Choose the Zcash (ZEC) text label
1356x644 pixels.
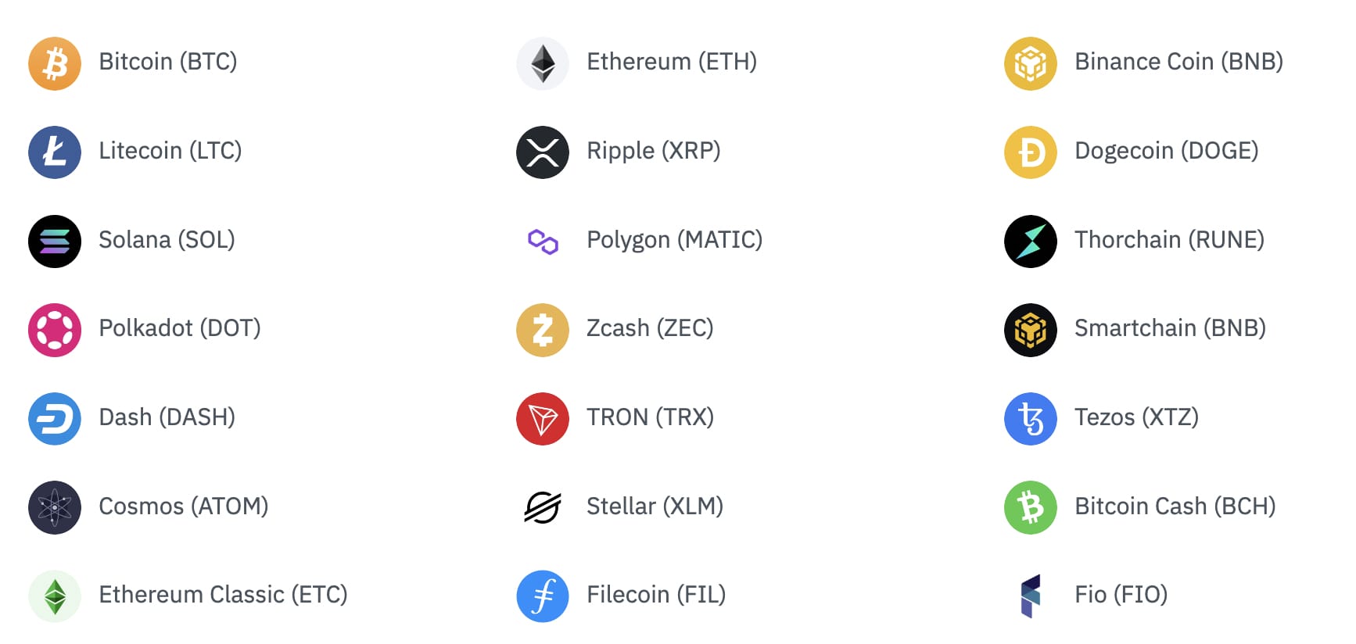point(650,328)
